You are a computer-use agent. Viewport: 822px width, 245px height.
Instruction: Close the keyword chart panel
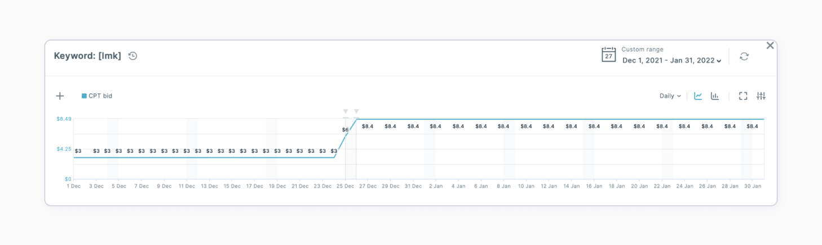(x=770, y=46)
